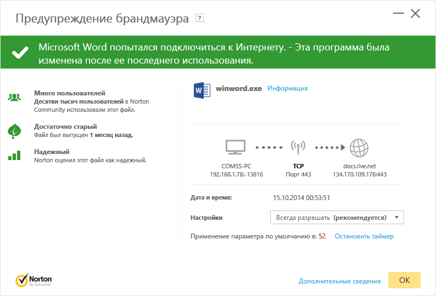Click the COMSS-PC computer name

[x=236, y=166]
